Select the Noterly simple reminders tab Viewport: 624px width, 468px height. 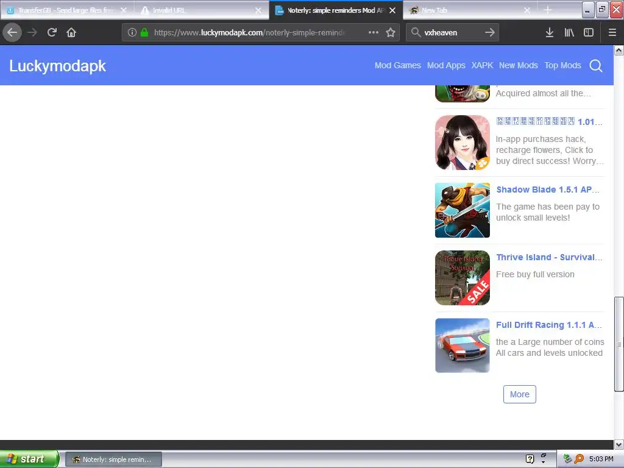point(336,10)
